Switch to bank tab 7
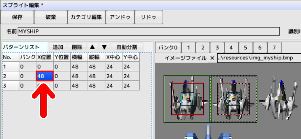Image resolution: width=301 pixels, height=139 pixels. click(x=274, y=48)
